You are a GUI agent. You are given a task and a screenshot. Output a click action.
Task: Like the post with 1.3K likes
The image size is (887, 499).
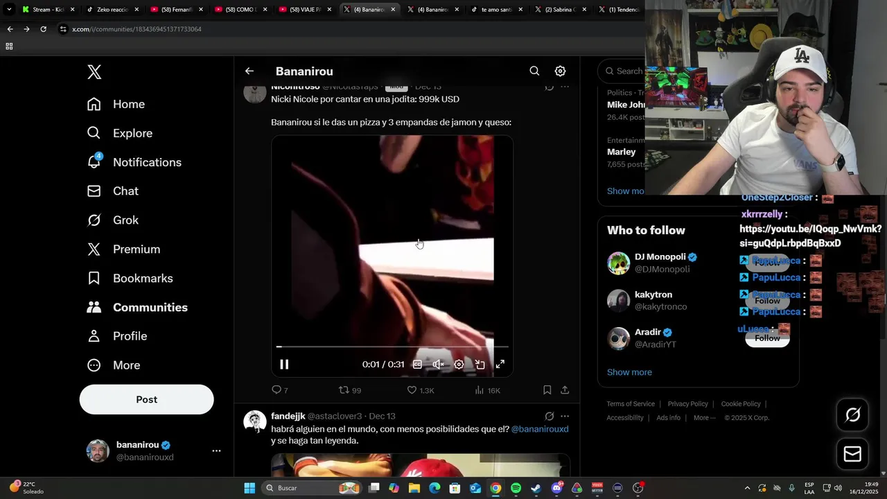(421, 390)
